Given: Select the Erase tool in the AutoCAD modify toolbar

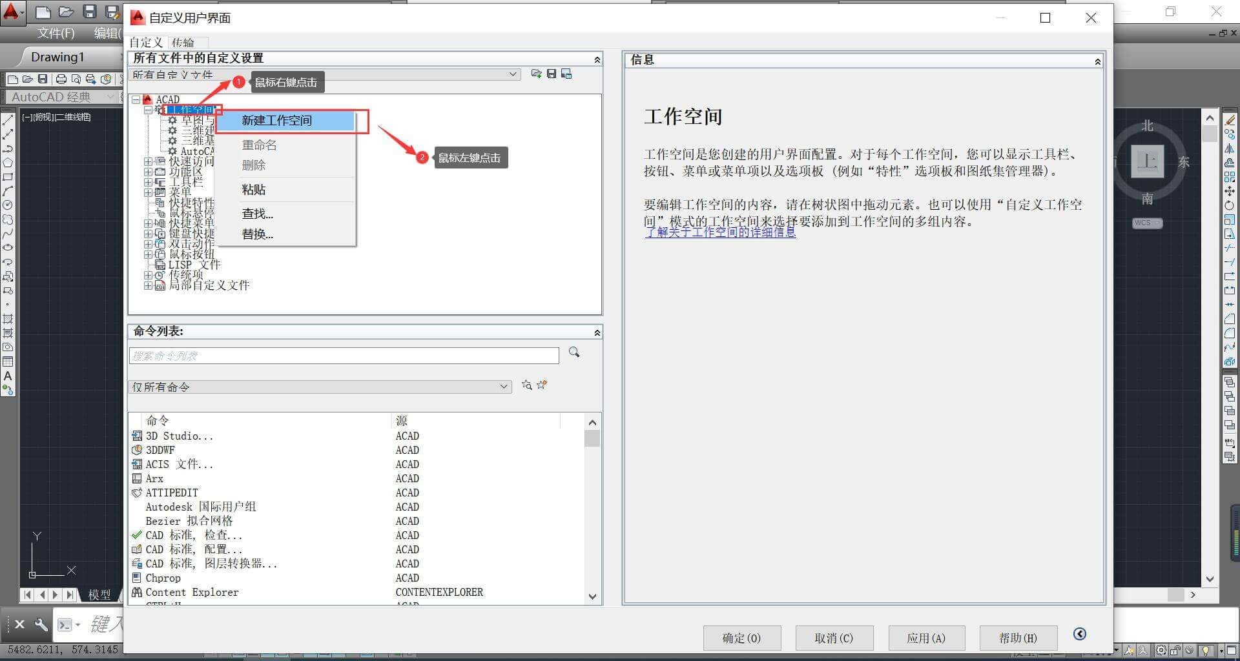Looking at the screenshot, I should (x=1230, y=120).
